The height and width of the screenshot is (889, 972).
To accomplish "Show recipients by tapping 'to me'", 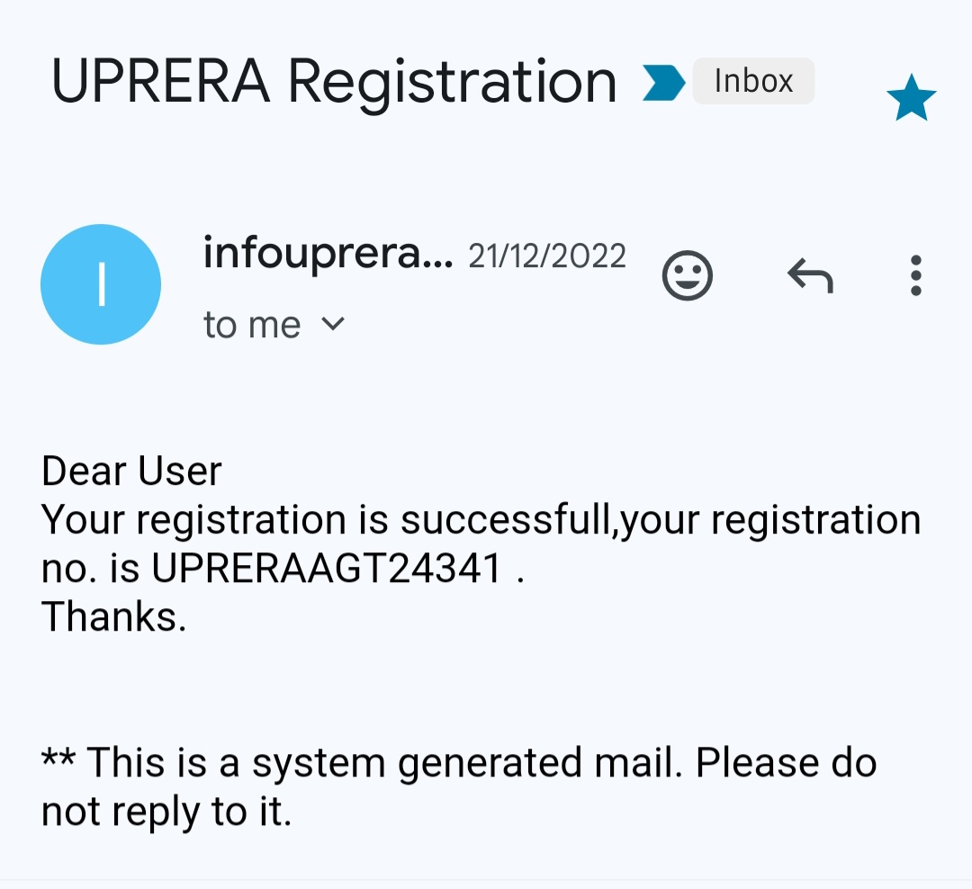I will [252, 325].
